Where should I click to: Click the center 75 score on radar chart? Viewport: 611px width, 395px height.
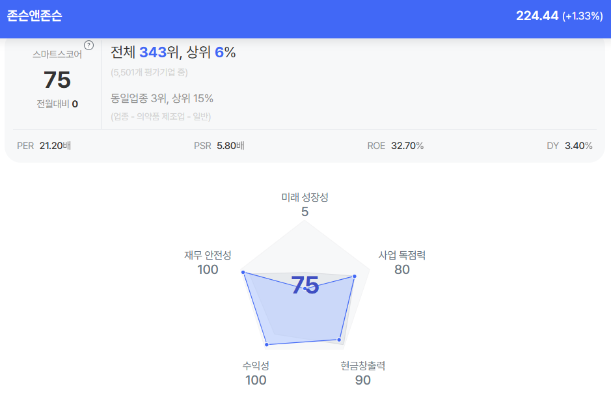click(305, 286)
